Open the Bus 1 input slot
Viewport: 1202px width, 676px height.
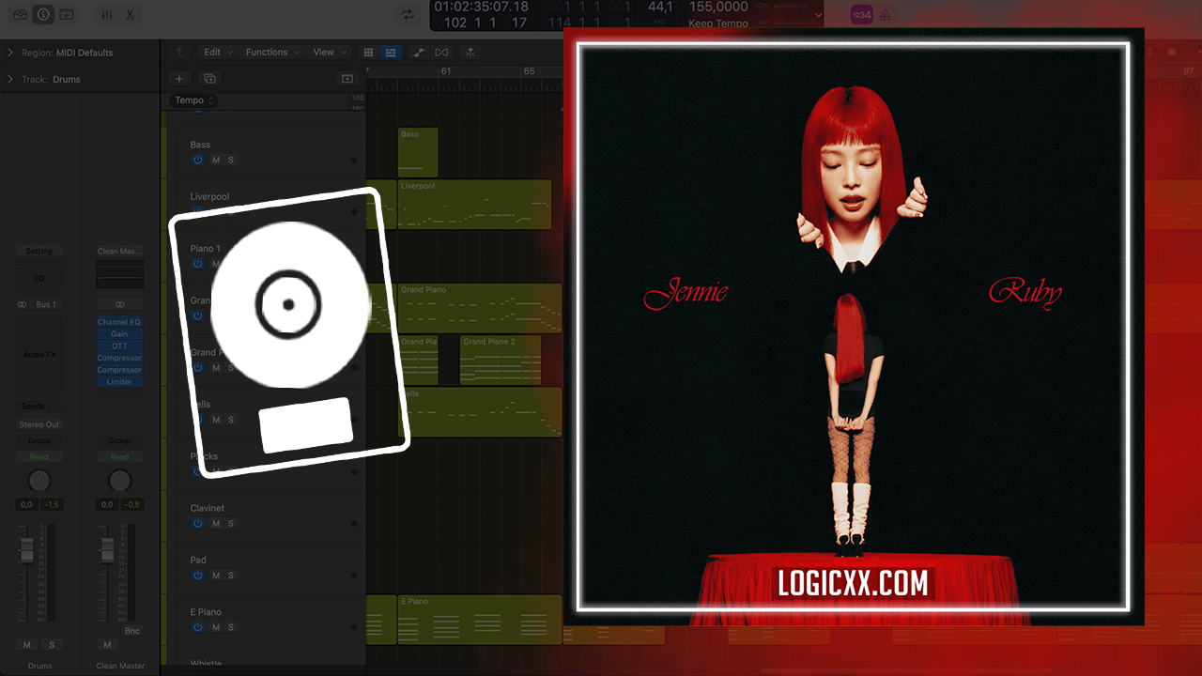point(46,305)
